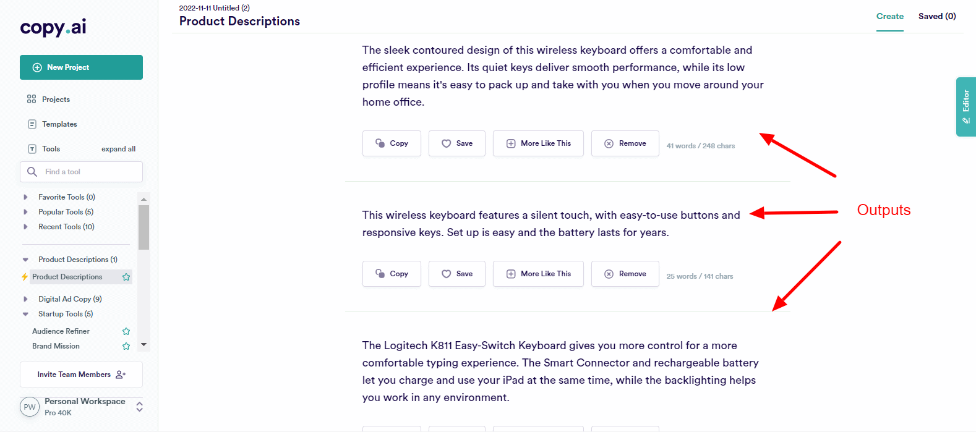Click the PW workspace avatar

click(30, 407)
